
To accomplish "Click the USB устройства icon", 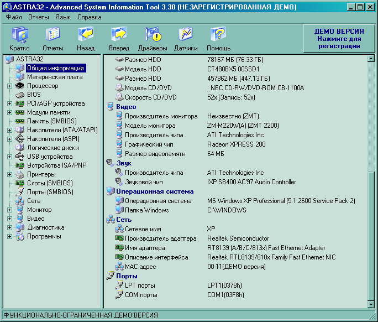I will [20, 157].
